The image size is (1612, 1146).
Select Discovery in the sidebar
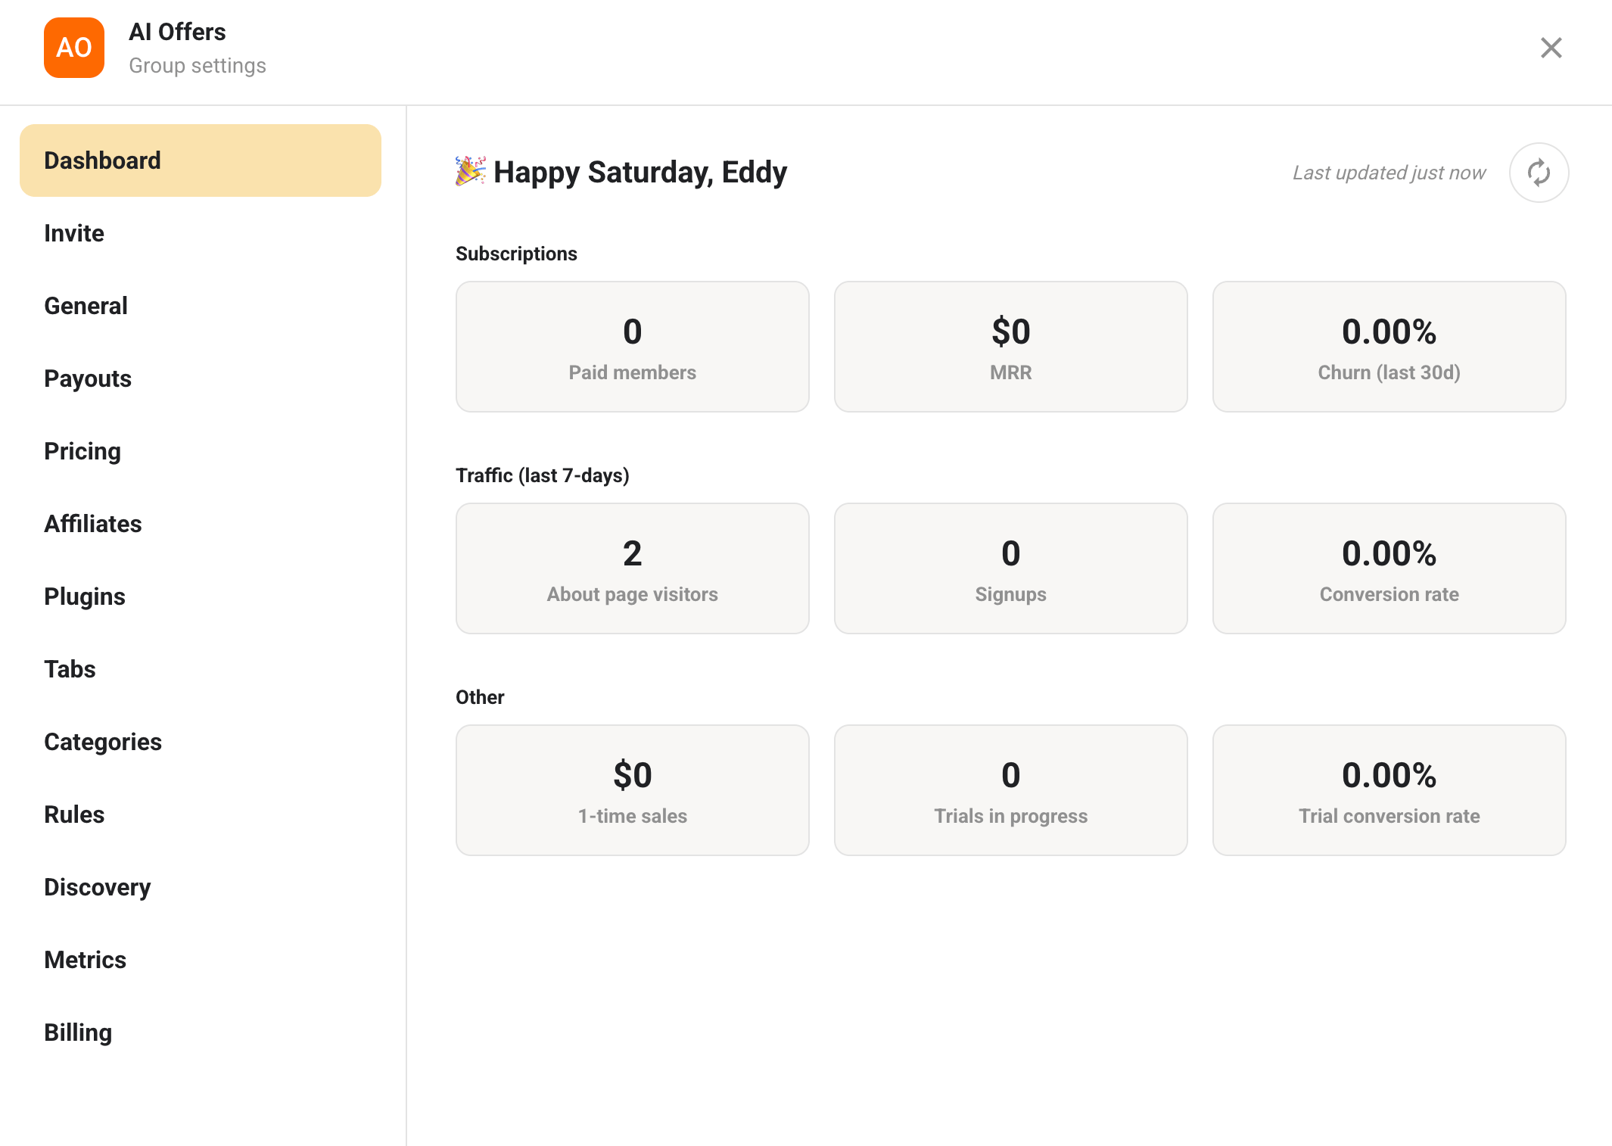click(98, 887)
